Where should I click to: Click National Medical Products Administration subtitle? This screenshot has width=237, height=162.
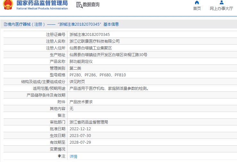[42, 8]
